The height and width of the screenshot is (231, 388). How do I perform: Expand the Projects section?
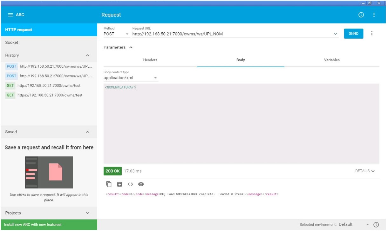tap(88, 213)
